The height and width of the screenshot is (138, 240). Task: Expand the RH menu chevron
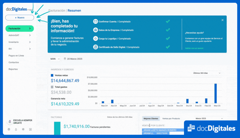click(30, 49)
